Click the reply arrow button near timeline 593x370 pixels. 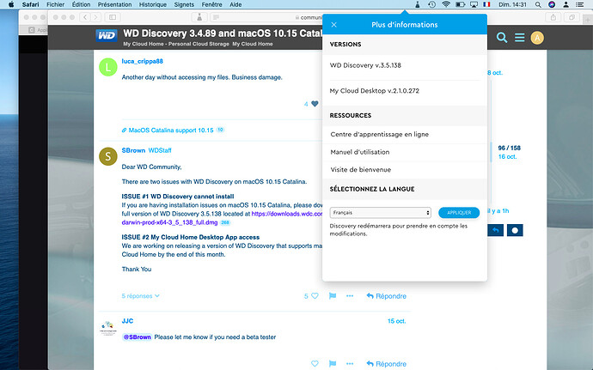pyautogui.click(x=495, y=230)
